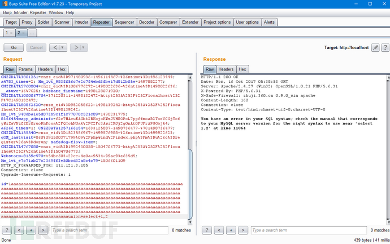
Task: Edit the target with the pencil icon
Action: pos(375,47)
